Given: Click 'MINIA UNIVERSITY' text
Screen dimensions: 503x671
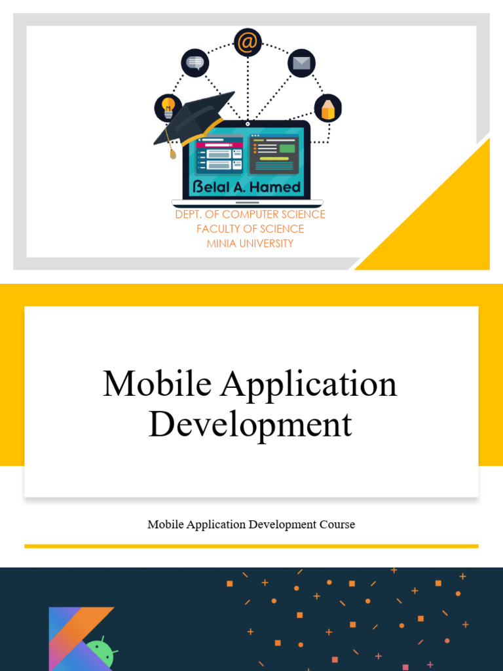Looking at the screenshot, I should (250, 244).
